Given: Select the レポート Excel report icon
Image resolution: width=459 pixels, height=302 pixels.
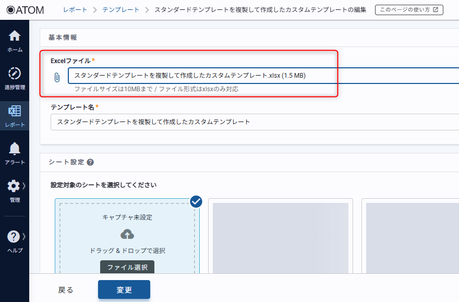Looking at the screenshot, I should (15, 111).
